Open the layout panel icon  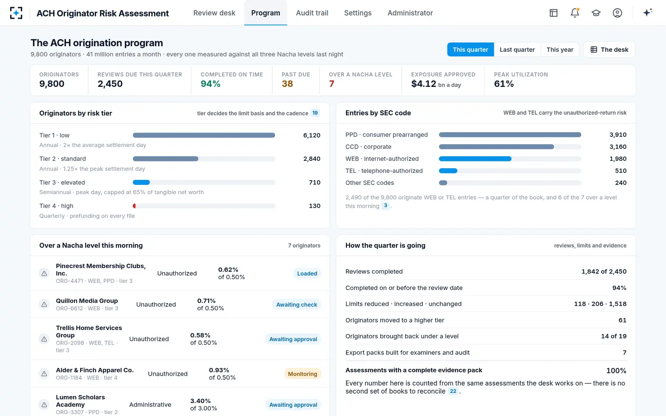click(554, 13)
